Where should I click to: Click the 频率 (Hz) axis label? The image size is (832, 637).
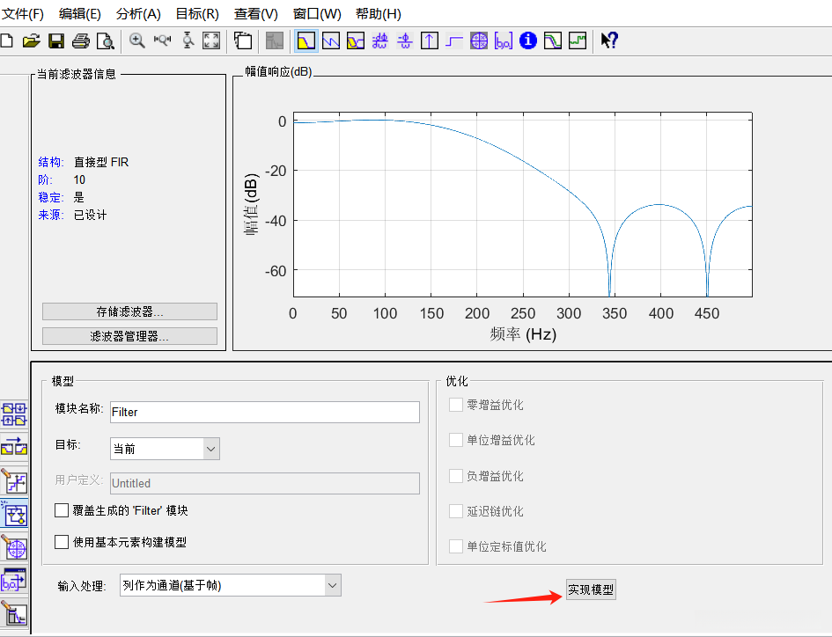[x=523, y=334]
